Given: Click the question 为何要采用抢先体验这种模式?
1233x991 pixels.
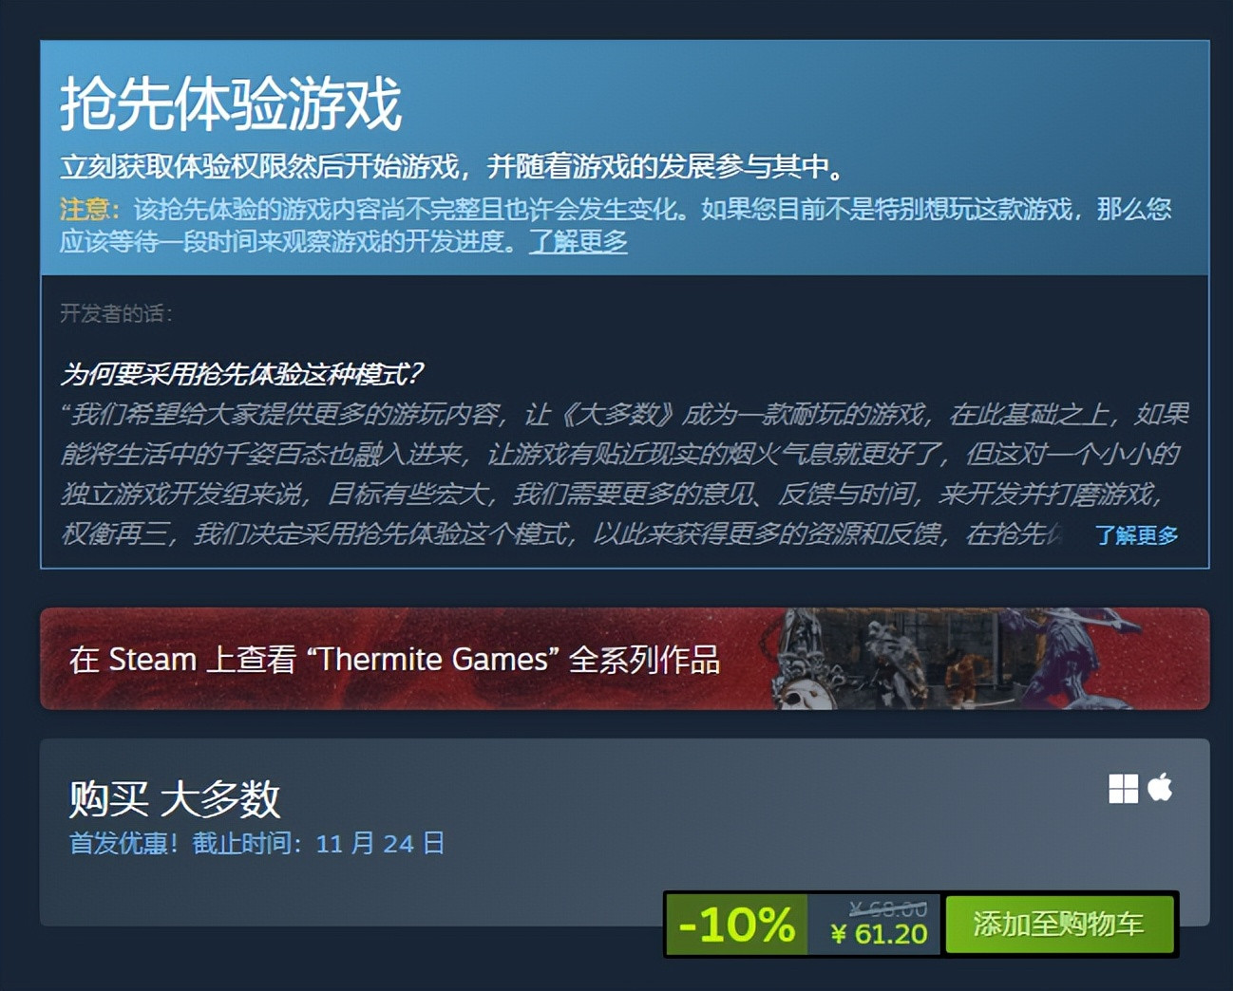Looking at the screenshot, I should coord(241,374).
